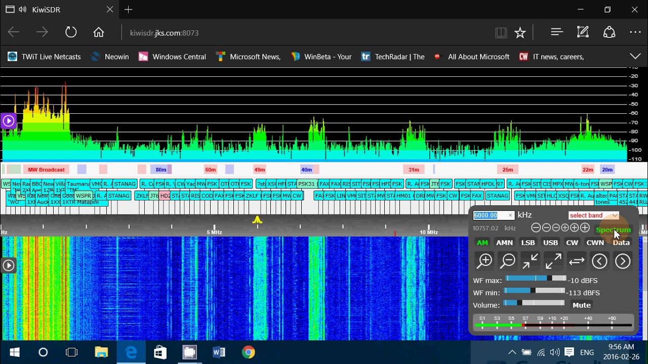The width and height of the screenshot is (648, 364).
Task: Click the inward arrows zoom-to-band icon
Action: [531, 261]
